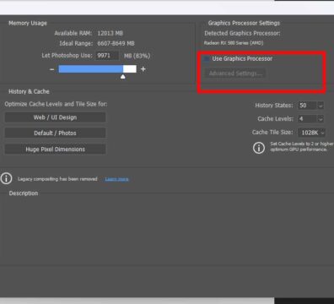
Task: Click the Description section heading
Action: coord(24,193)
